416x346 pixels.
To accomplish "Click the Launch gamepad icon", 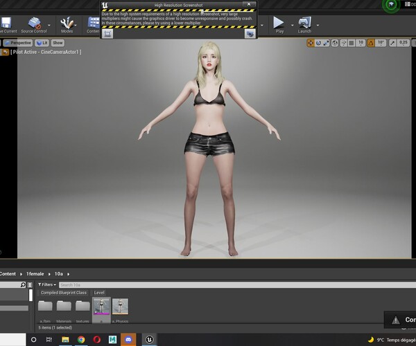I will [x=304, y=23].
